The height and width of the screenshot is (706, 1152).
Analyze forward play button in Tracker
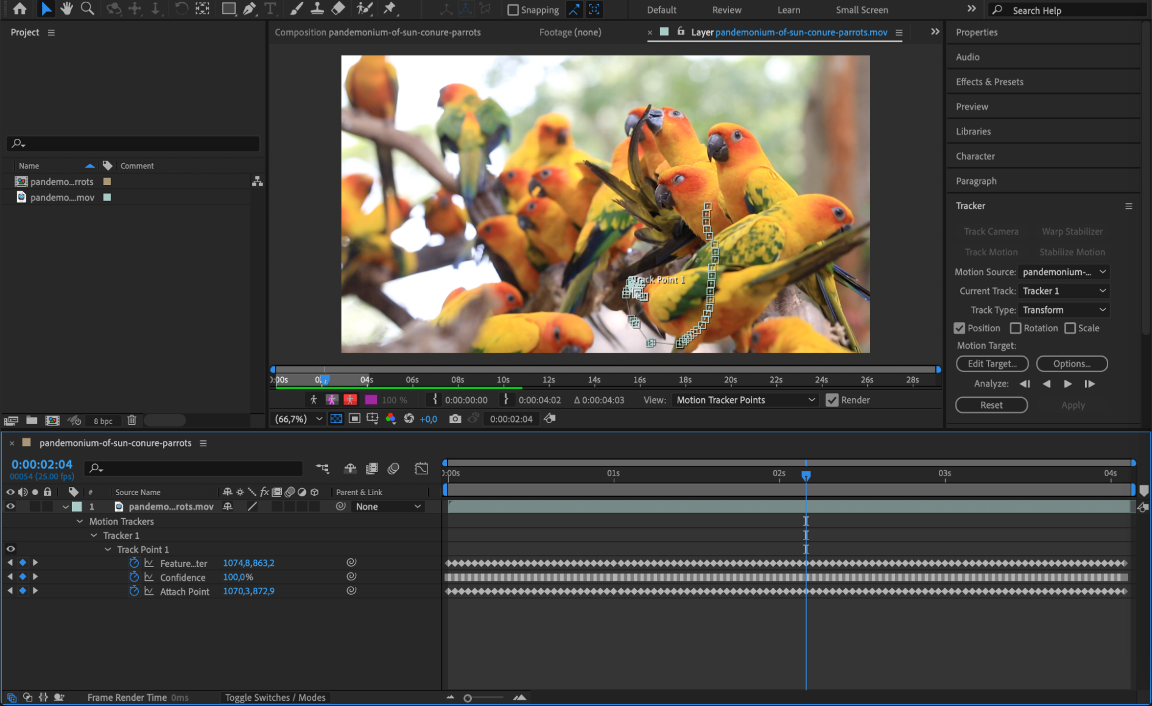point(1068,384)
